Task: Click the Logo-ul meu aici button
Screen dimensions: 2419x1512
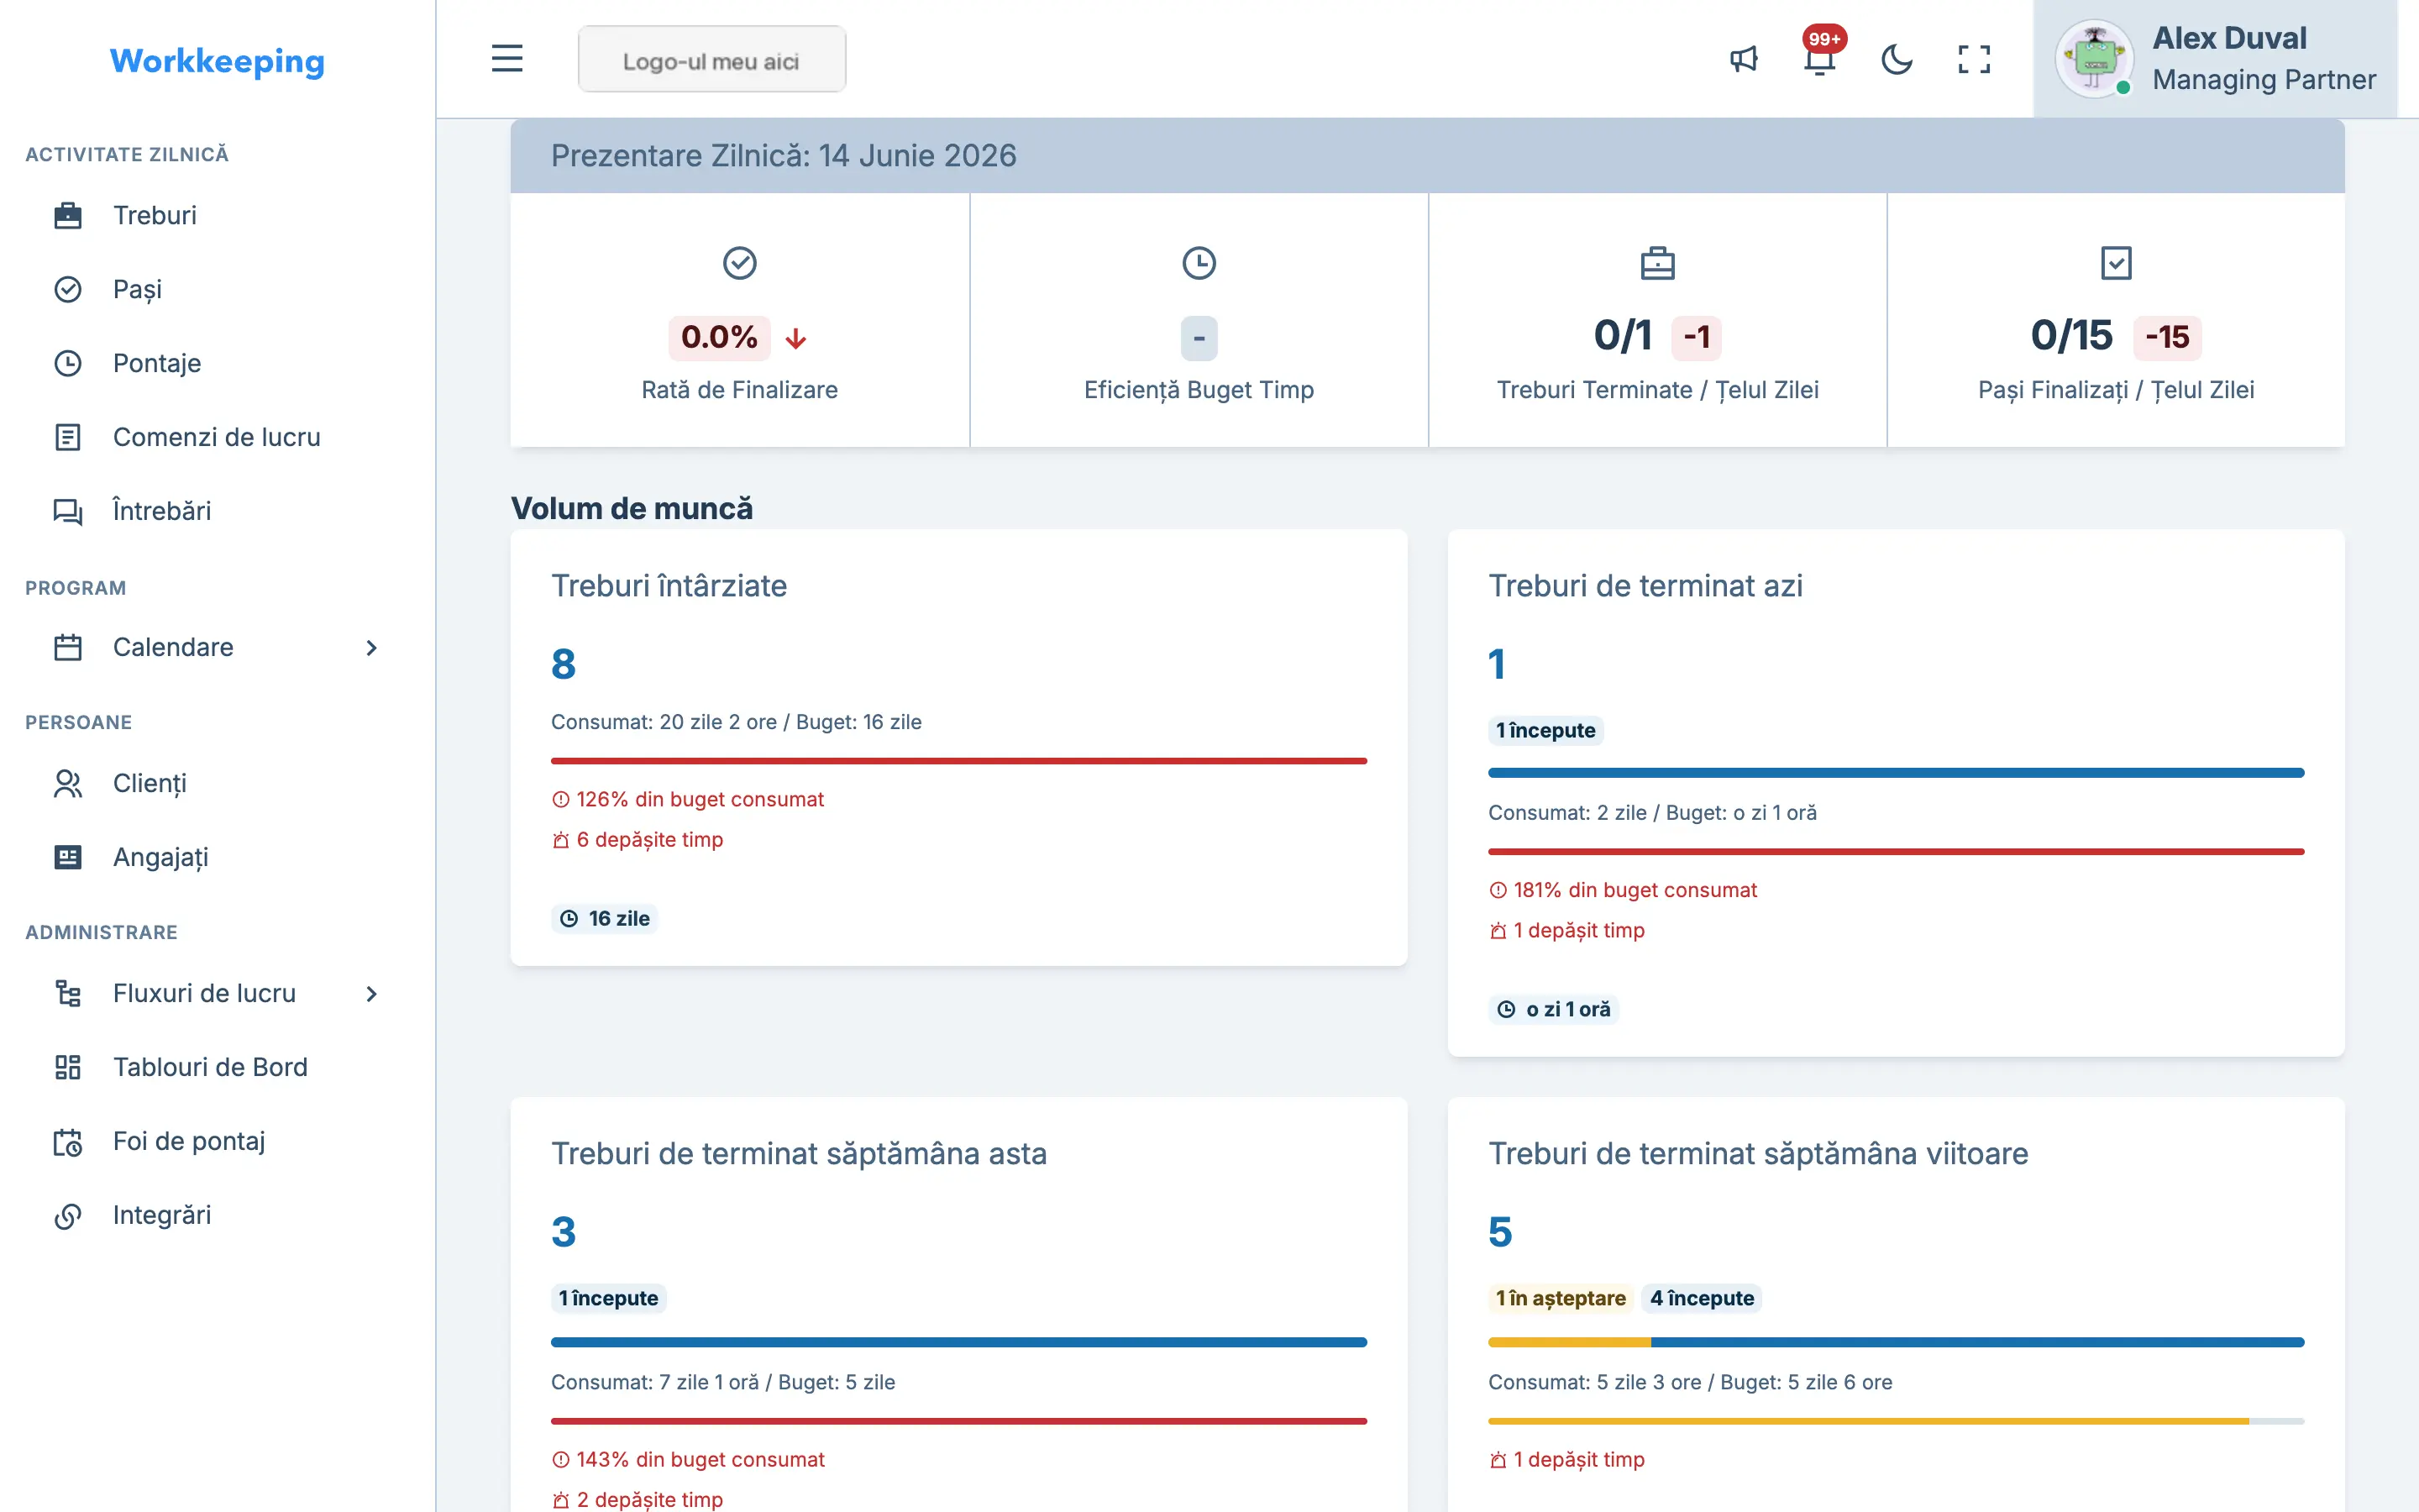Action: [711, 60]
